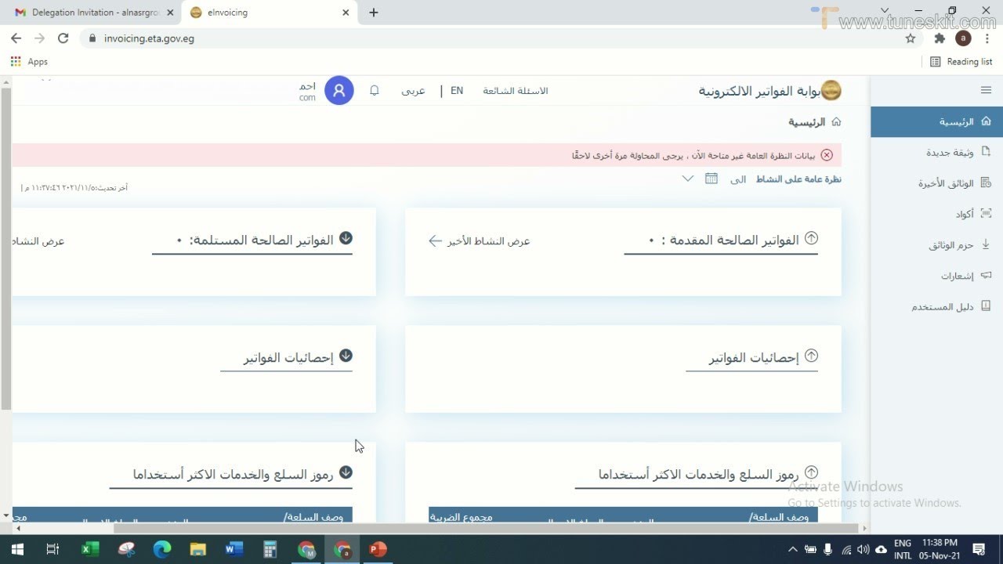Click the up-arrow icon on the right رموز السلع card
The width and height of the screenshot is (1003, 564).
[811, 472]
